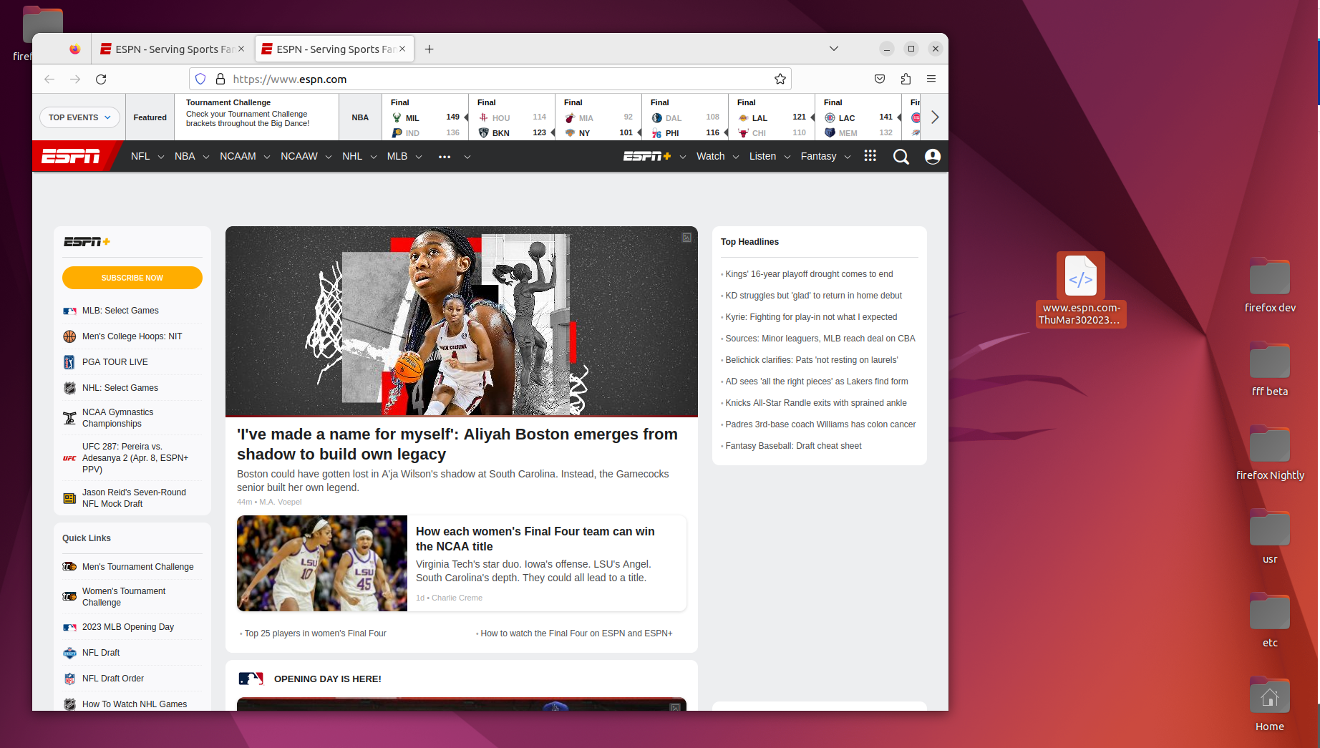This screenshot has width=1320, height=748.
Task: Save page to Pocket
Action: 880,79
